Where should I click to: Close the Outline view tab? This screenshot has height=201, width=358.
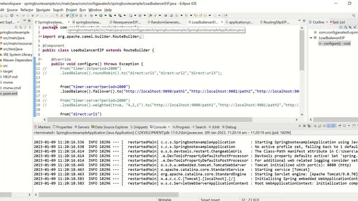coord(327,22)
